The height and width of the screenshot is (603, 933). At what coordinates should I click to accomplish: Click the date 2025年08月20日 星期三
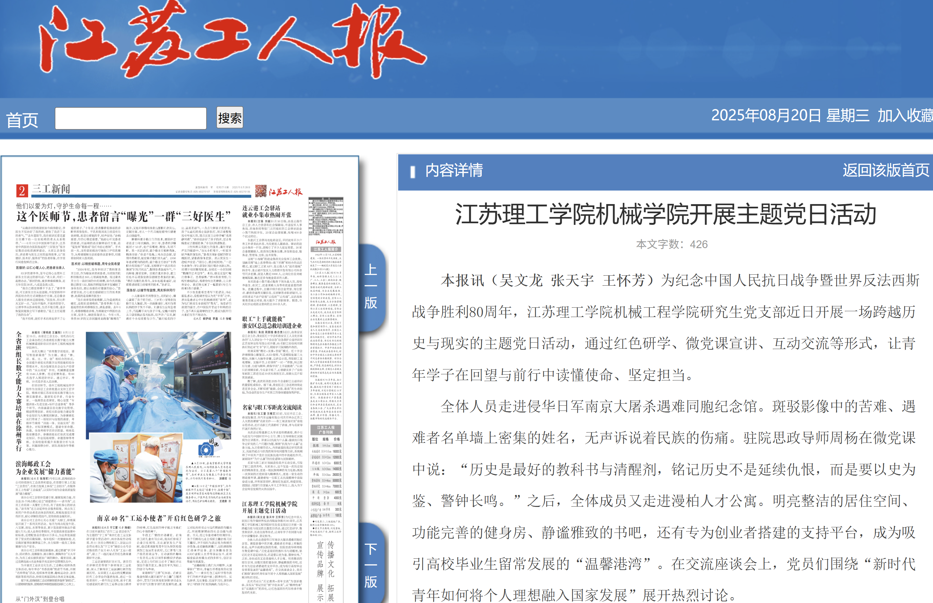(790, 115)
